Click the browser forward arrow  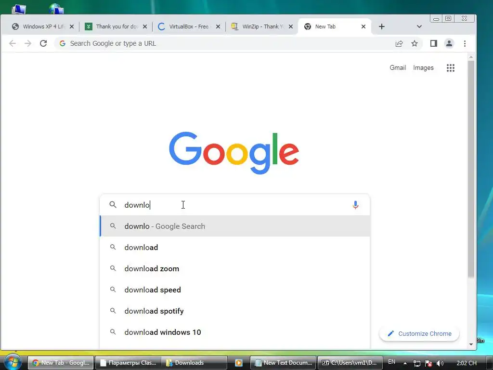click(x=28, y=43)
